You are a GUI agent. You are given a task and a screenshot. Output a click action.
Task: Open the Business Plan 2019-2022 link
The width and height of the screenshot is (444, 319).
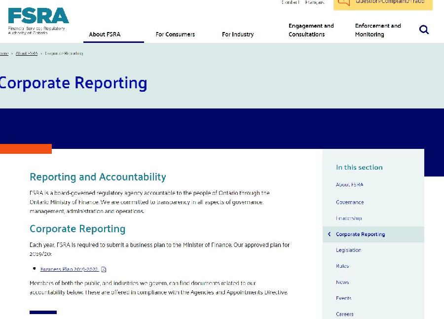point(69,270)
